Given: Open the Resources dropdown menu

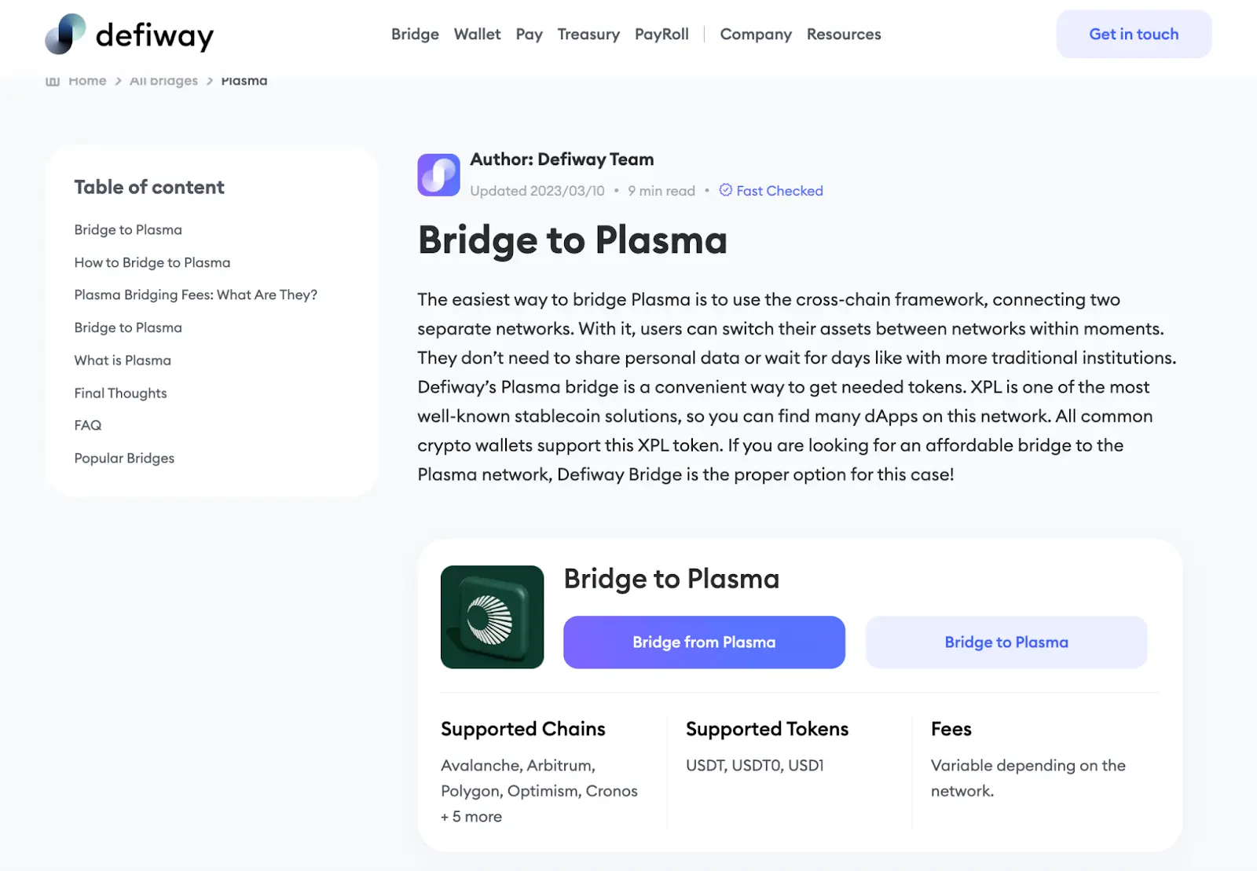Looking at the screenshot, I should (843, 34).
